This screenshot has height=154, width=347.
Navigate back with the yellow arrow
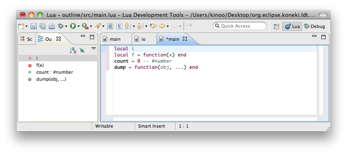coord(162,26)
